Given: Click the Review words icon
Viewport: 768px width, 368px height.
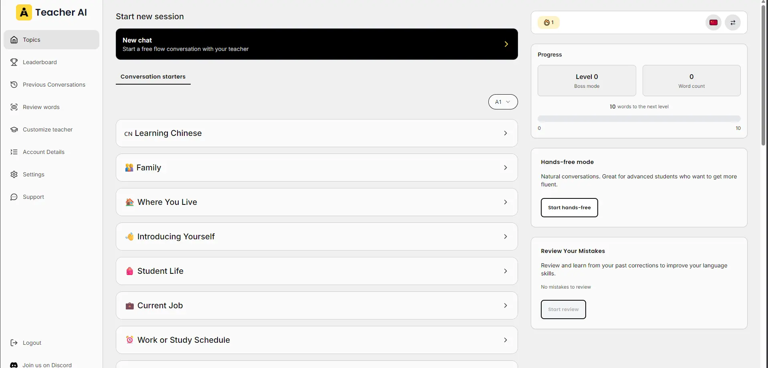Looking at the screenshot, I should click(14, 107).
